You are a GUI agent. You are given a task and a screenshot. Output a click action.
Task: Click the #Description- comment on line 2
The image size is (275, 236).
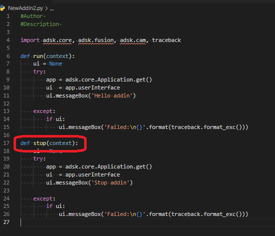pos(41,24)
